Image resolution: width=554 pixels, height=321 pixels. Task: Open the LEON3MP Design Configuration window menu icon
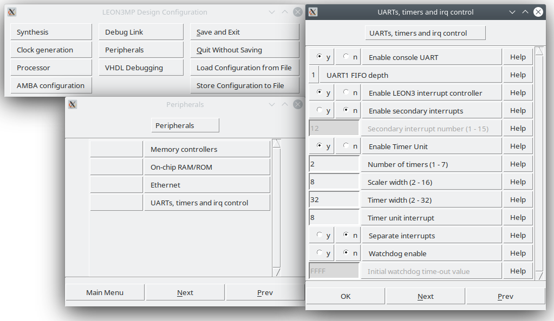tap(12, 12)
